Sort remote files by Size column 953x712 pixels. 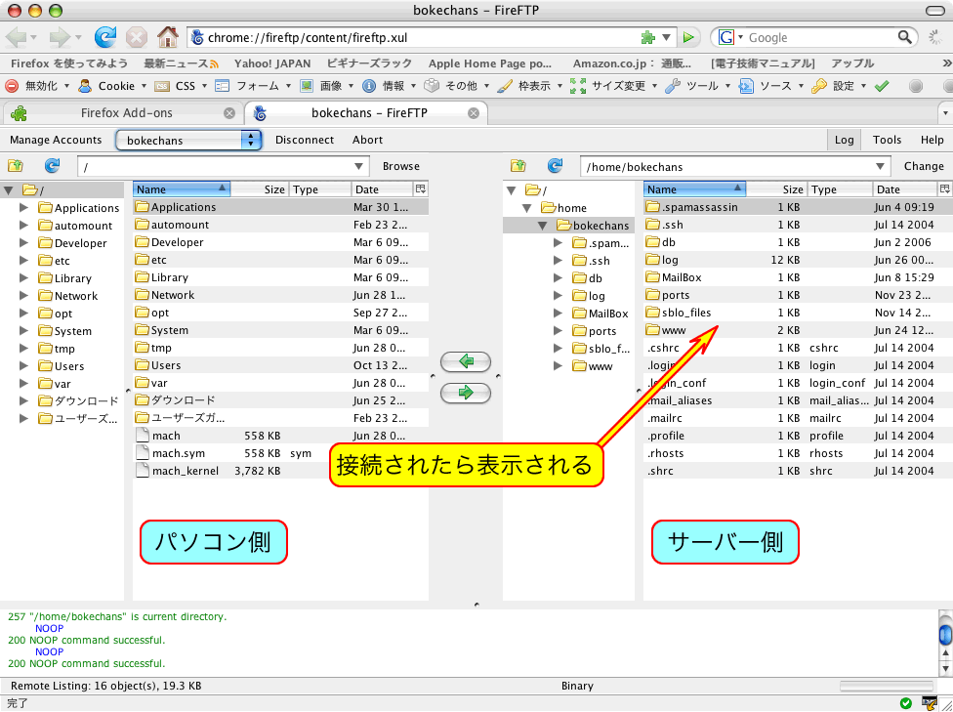(776, 189)
